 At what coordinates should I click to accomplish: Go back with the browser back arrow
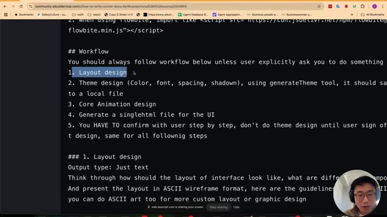pyautogui.click(x=5, y=7)
